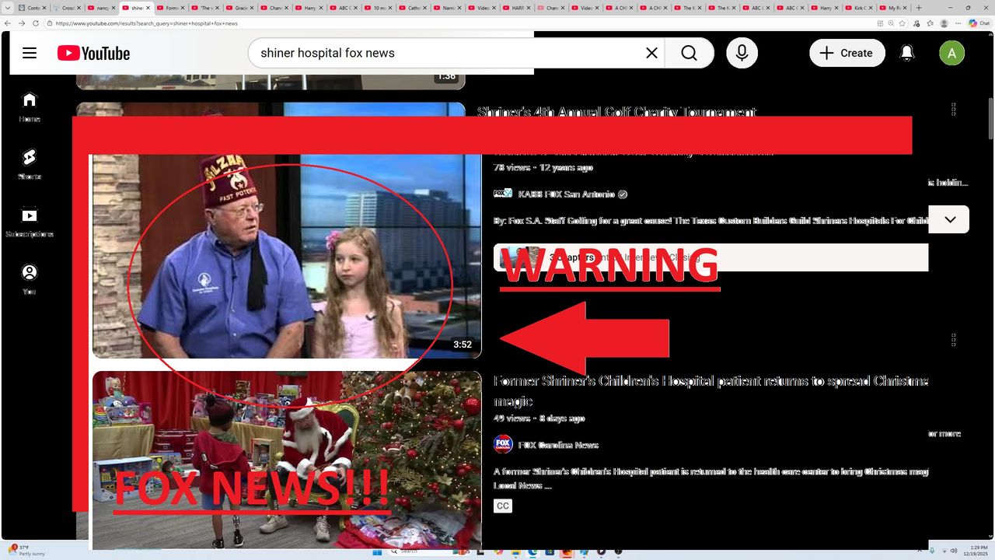This screenshot has height=560, width=995.
Task: Clear the search box with X
Action: click(x=651, y=53)
